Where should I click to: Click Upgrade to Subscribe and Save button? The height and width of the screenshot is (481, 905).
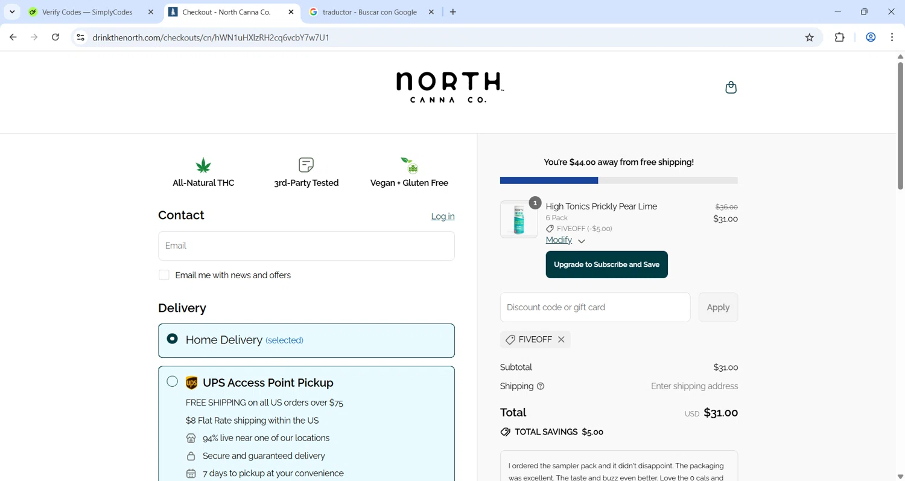pos(606,264)
